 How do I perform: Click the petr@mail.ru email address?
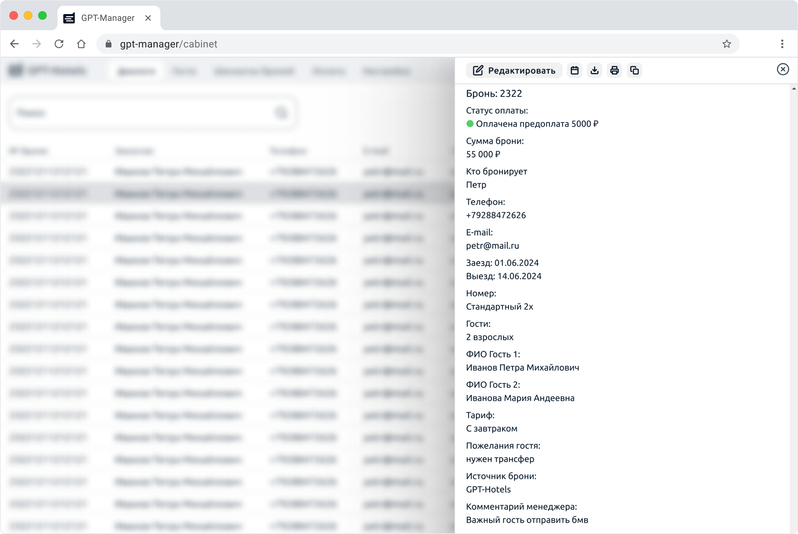click(x=492, y=246)
